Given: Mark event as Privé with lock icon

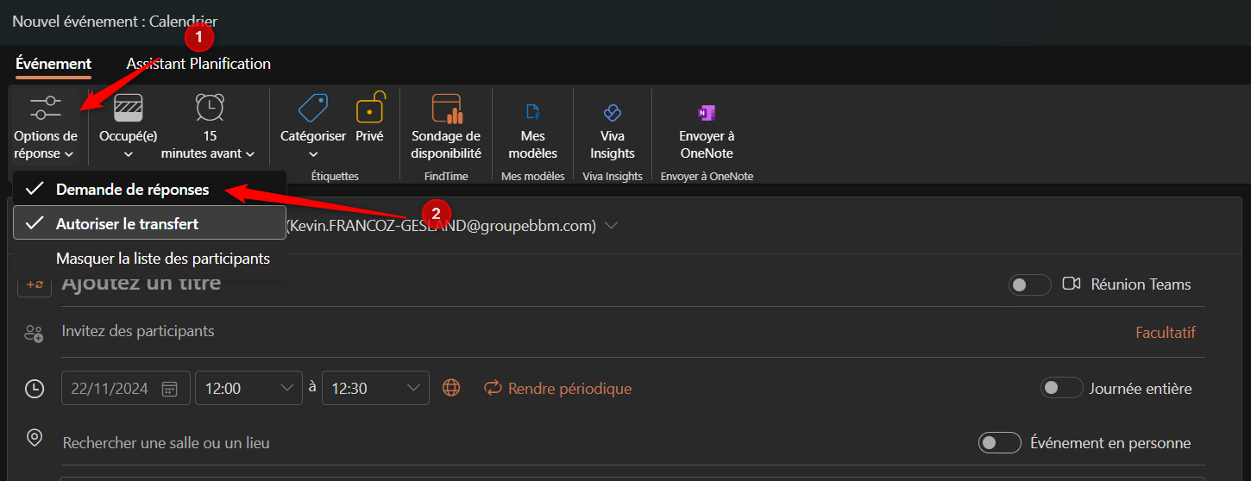Looking at the screenshot, I should click(369, 109).
